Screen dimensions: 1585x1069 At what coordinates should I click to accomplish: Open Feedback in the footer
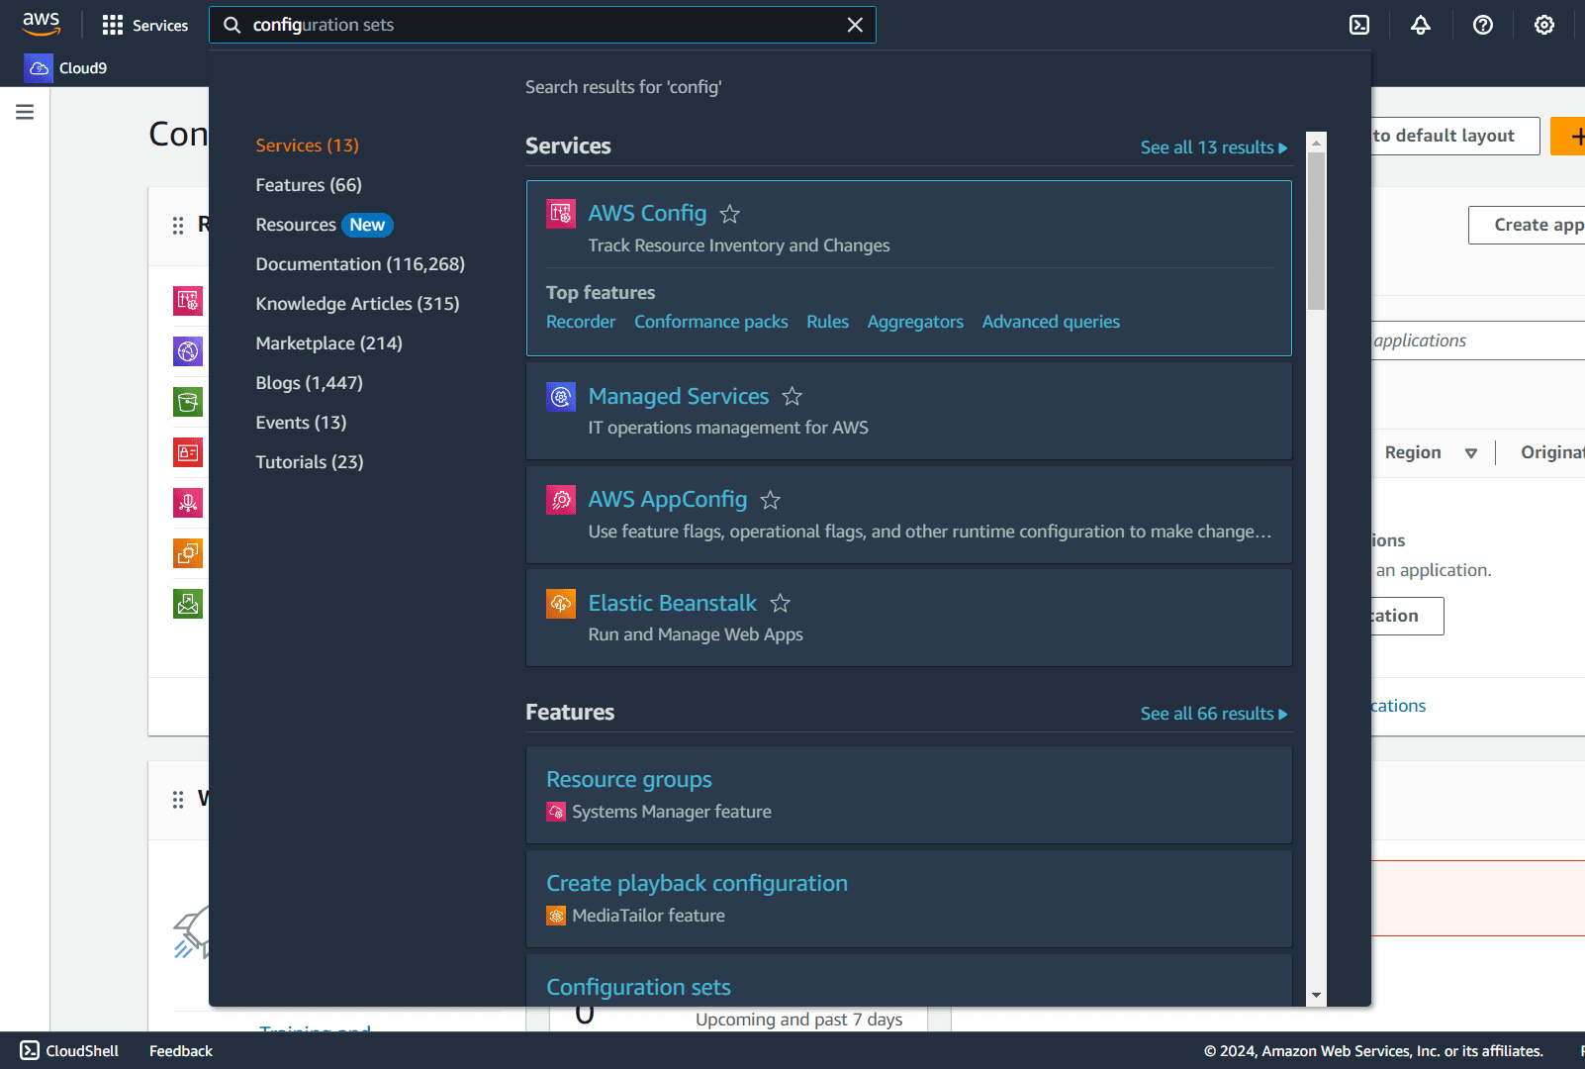click(x=181, y=1051)
